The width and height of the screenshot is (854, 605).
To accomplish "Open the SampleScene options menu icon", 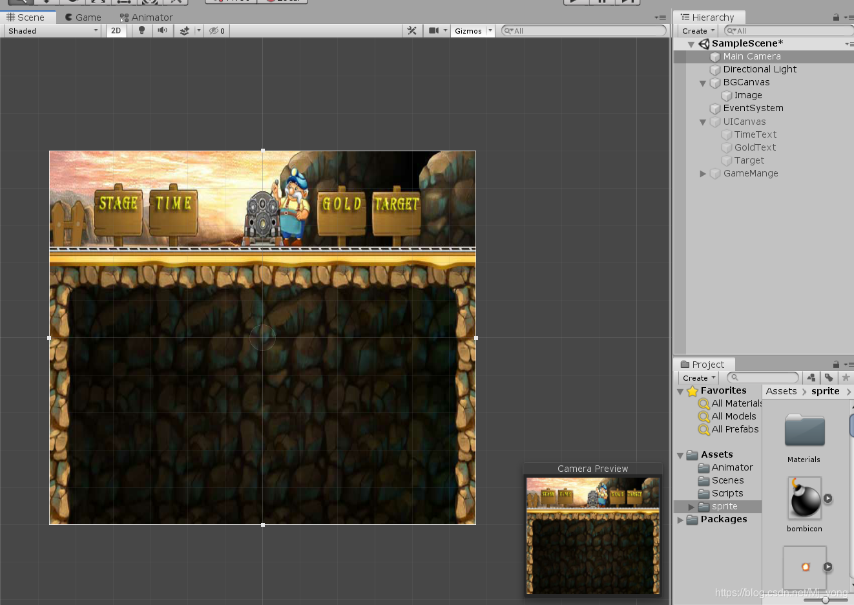I will pyautogui.click(x=849, y=44).
